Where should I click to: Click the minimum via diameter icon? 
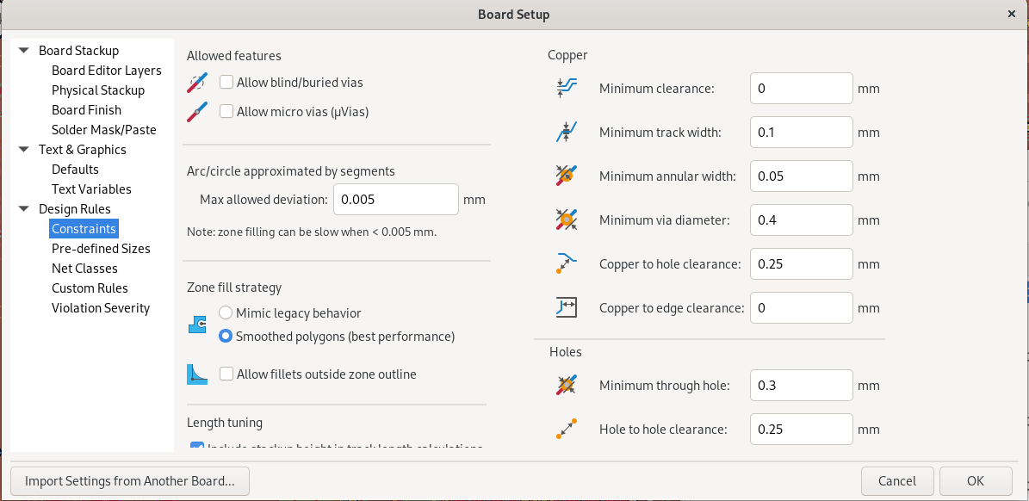click(566, 220)
